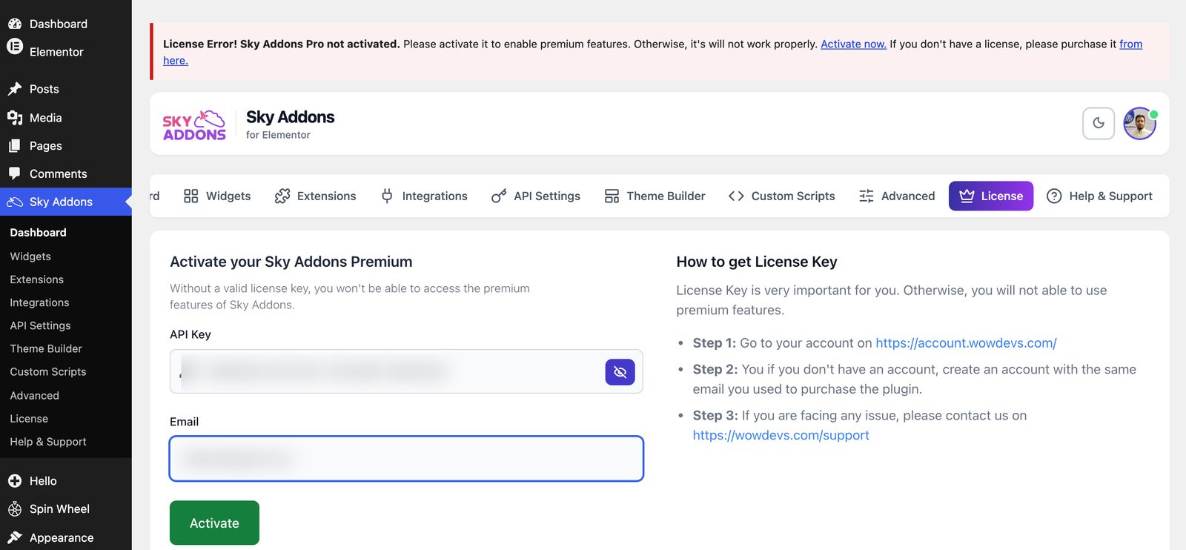Open Extensions submenu in sidebar
Viewport: 1186px width, 550px height.
36,279
